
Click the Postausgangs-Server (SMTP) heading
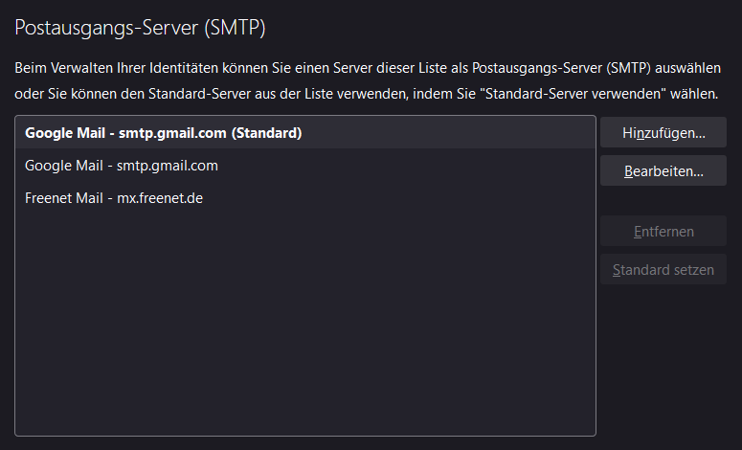tap(140, 28)
